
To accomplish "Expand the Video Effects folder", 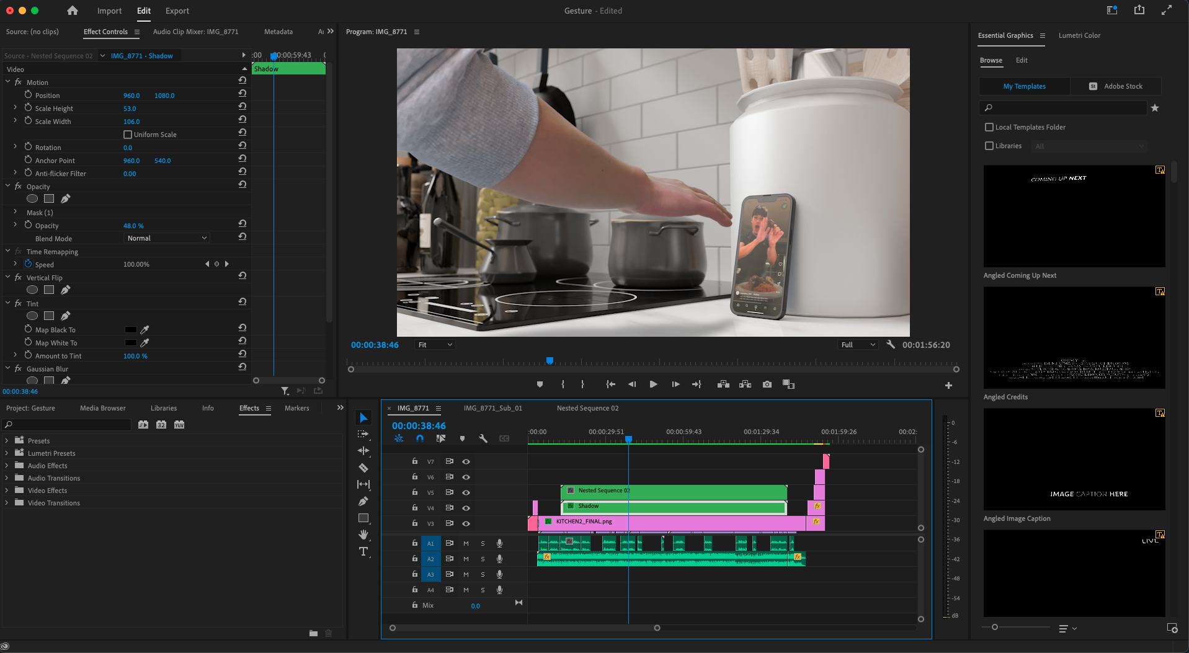I will [x=7, y=491].
